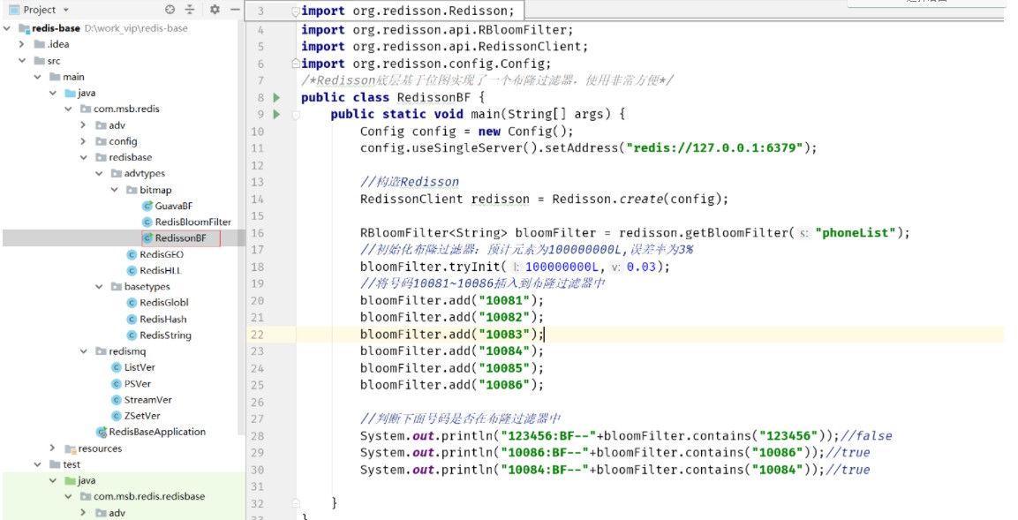Image resolution: width=1018 pixels, height=520 pixels.
Task: Click the 100000000L value in tryInit
Action: 562,267
